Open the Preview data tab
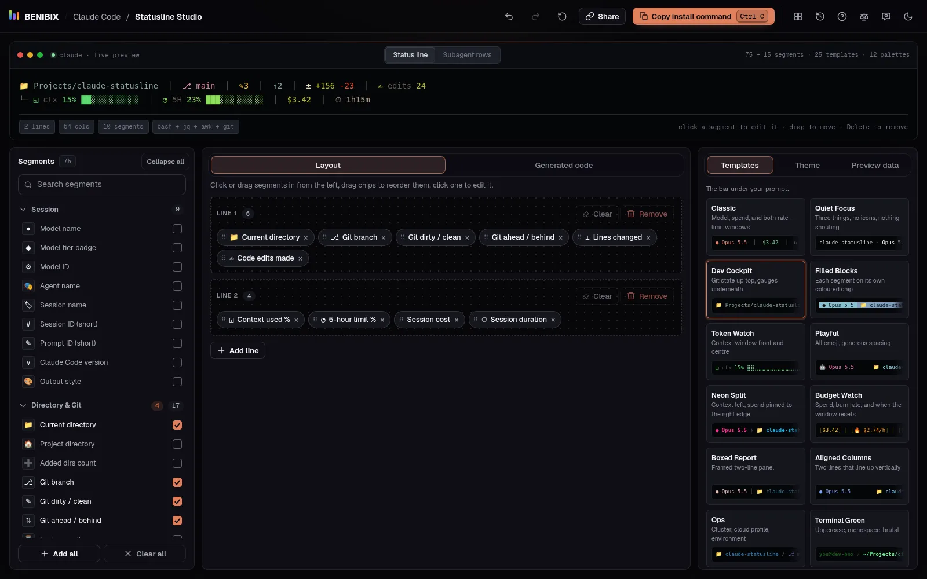The image size is (927, 579). pyautogui.click(x=875, y=166)
